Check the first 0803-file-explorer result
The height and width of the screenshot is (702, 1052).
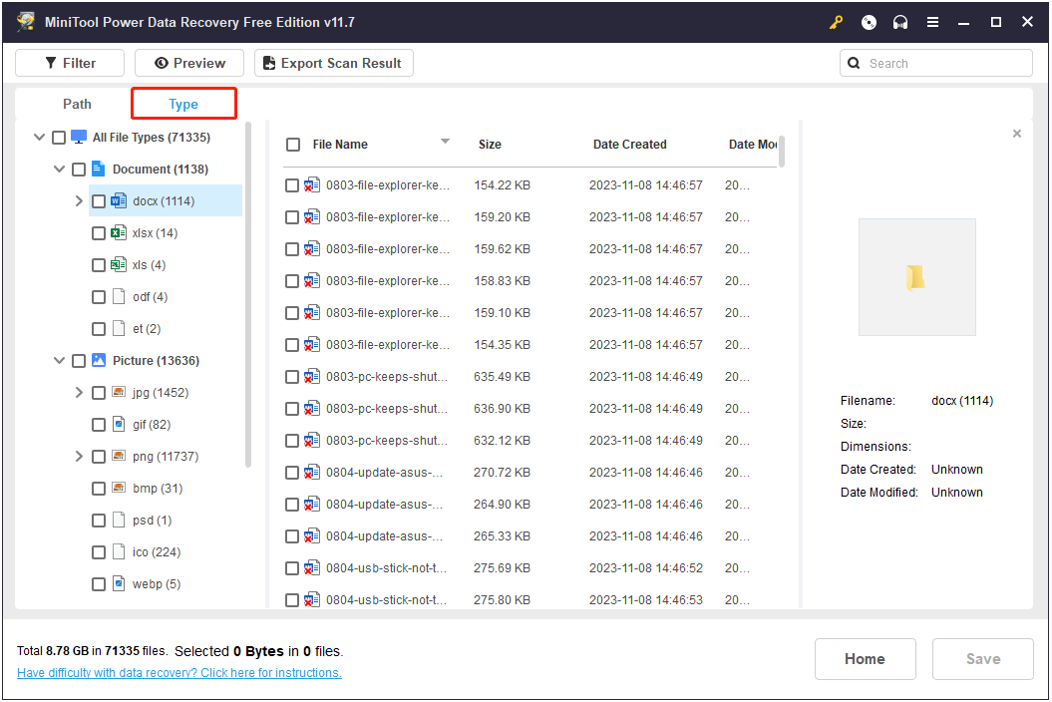pos(293,184)
